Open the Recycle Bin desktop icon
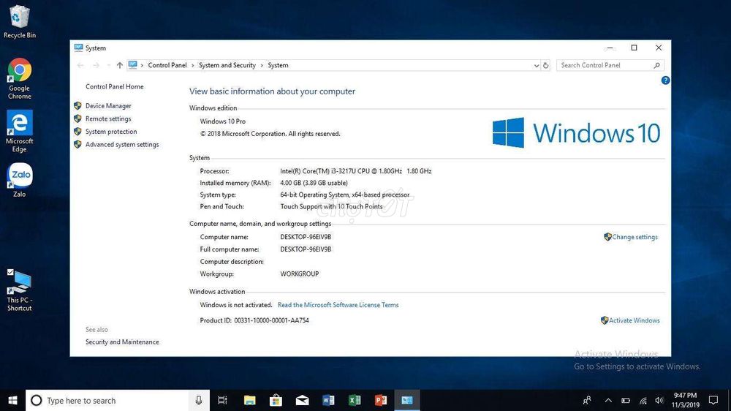 [19, 21]
